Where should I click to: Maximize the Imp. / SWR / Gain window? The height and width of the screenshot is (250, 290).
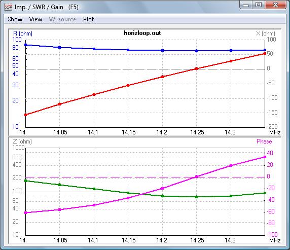point(259,5)
